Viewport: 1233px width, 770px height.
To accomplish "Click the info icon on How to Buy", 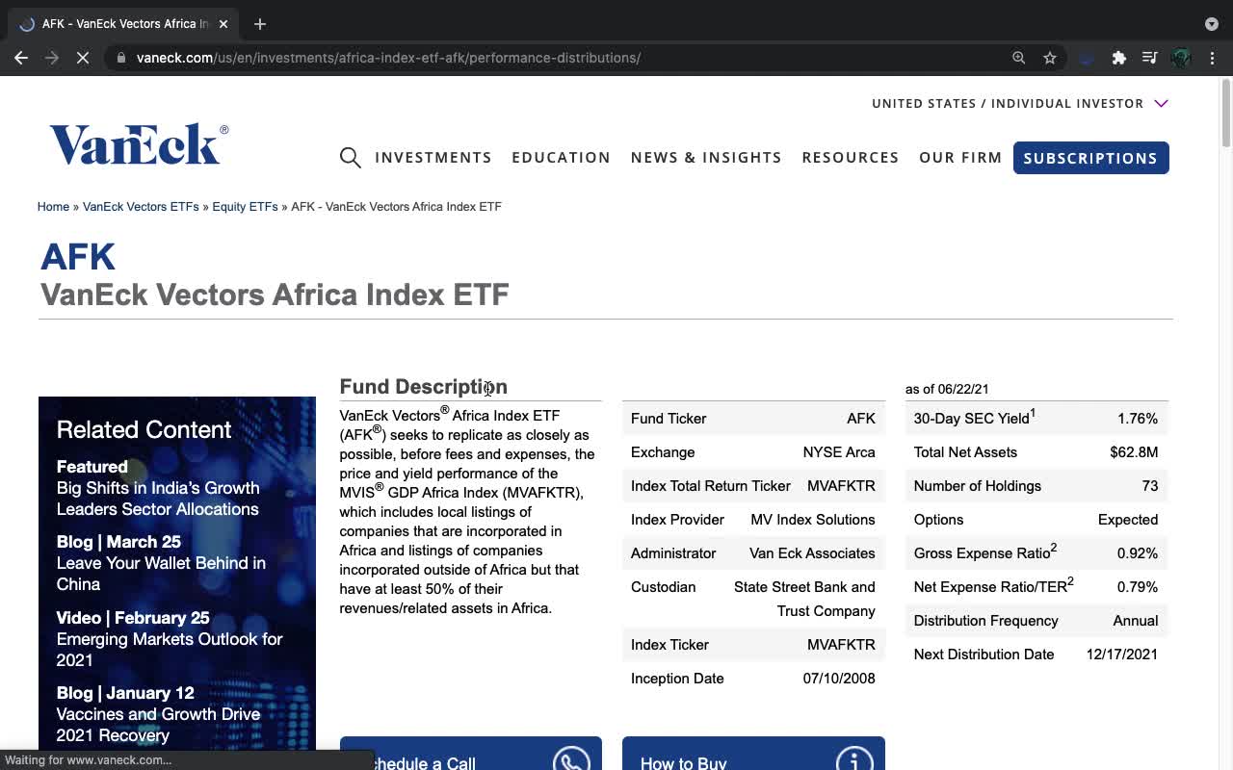I will pos(853,758).
